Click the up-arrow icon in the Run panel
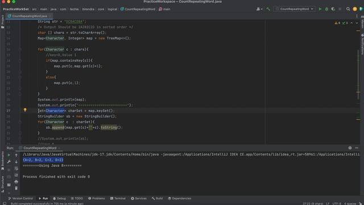This screenshot has height=205, width=364. (x=16, y=155)
